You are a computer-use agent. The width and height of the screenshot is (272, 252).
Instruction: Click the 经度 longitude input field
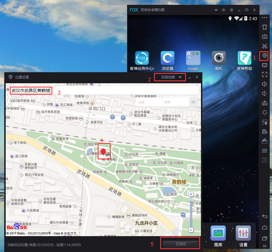tap(175, 102)
